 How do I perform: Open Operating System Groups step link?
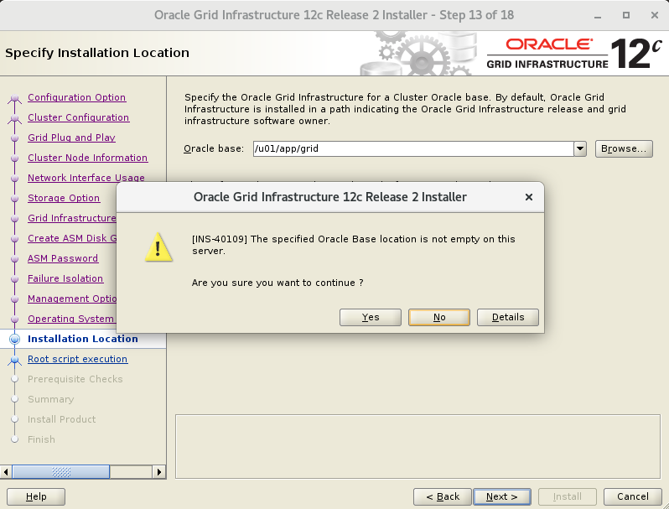[70, 319]
